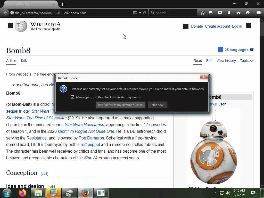
Task: Edit the Conception section via edit link
Action: 44,174
